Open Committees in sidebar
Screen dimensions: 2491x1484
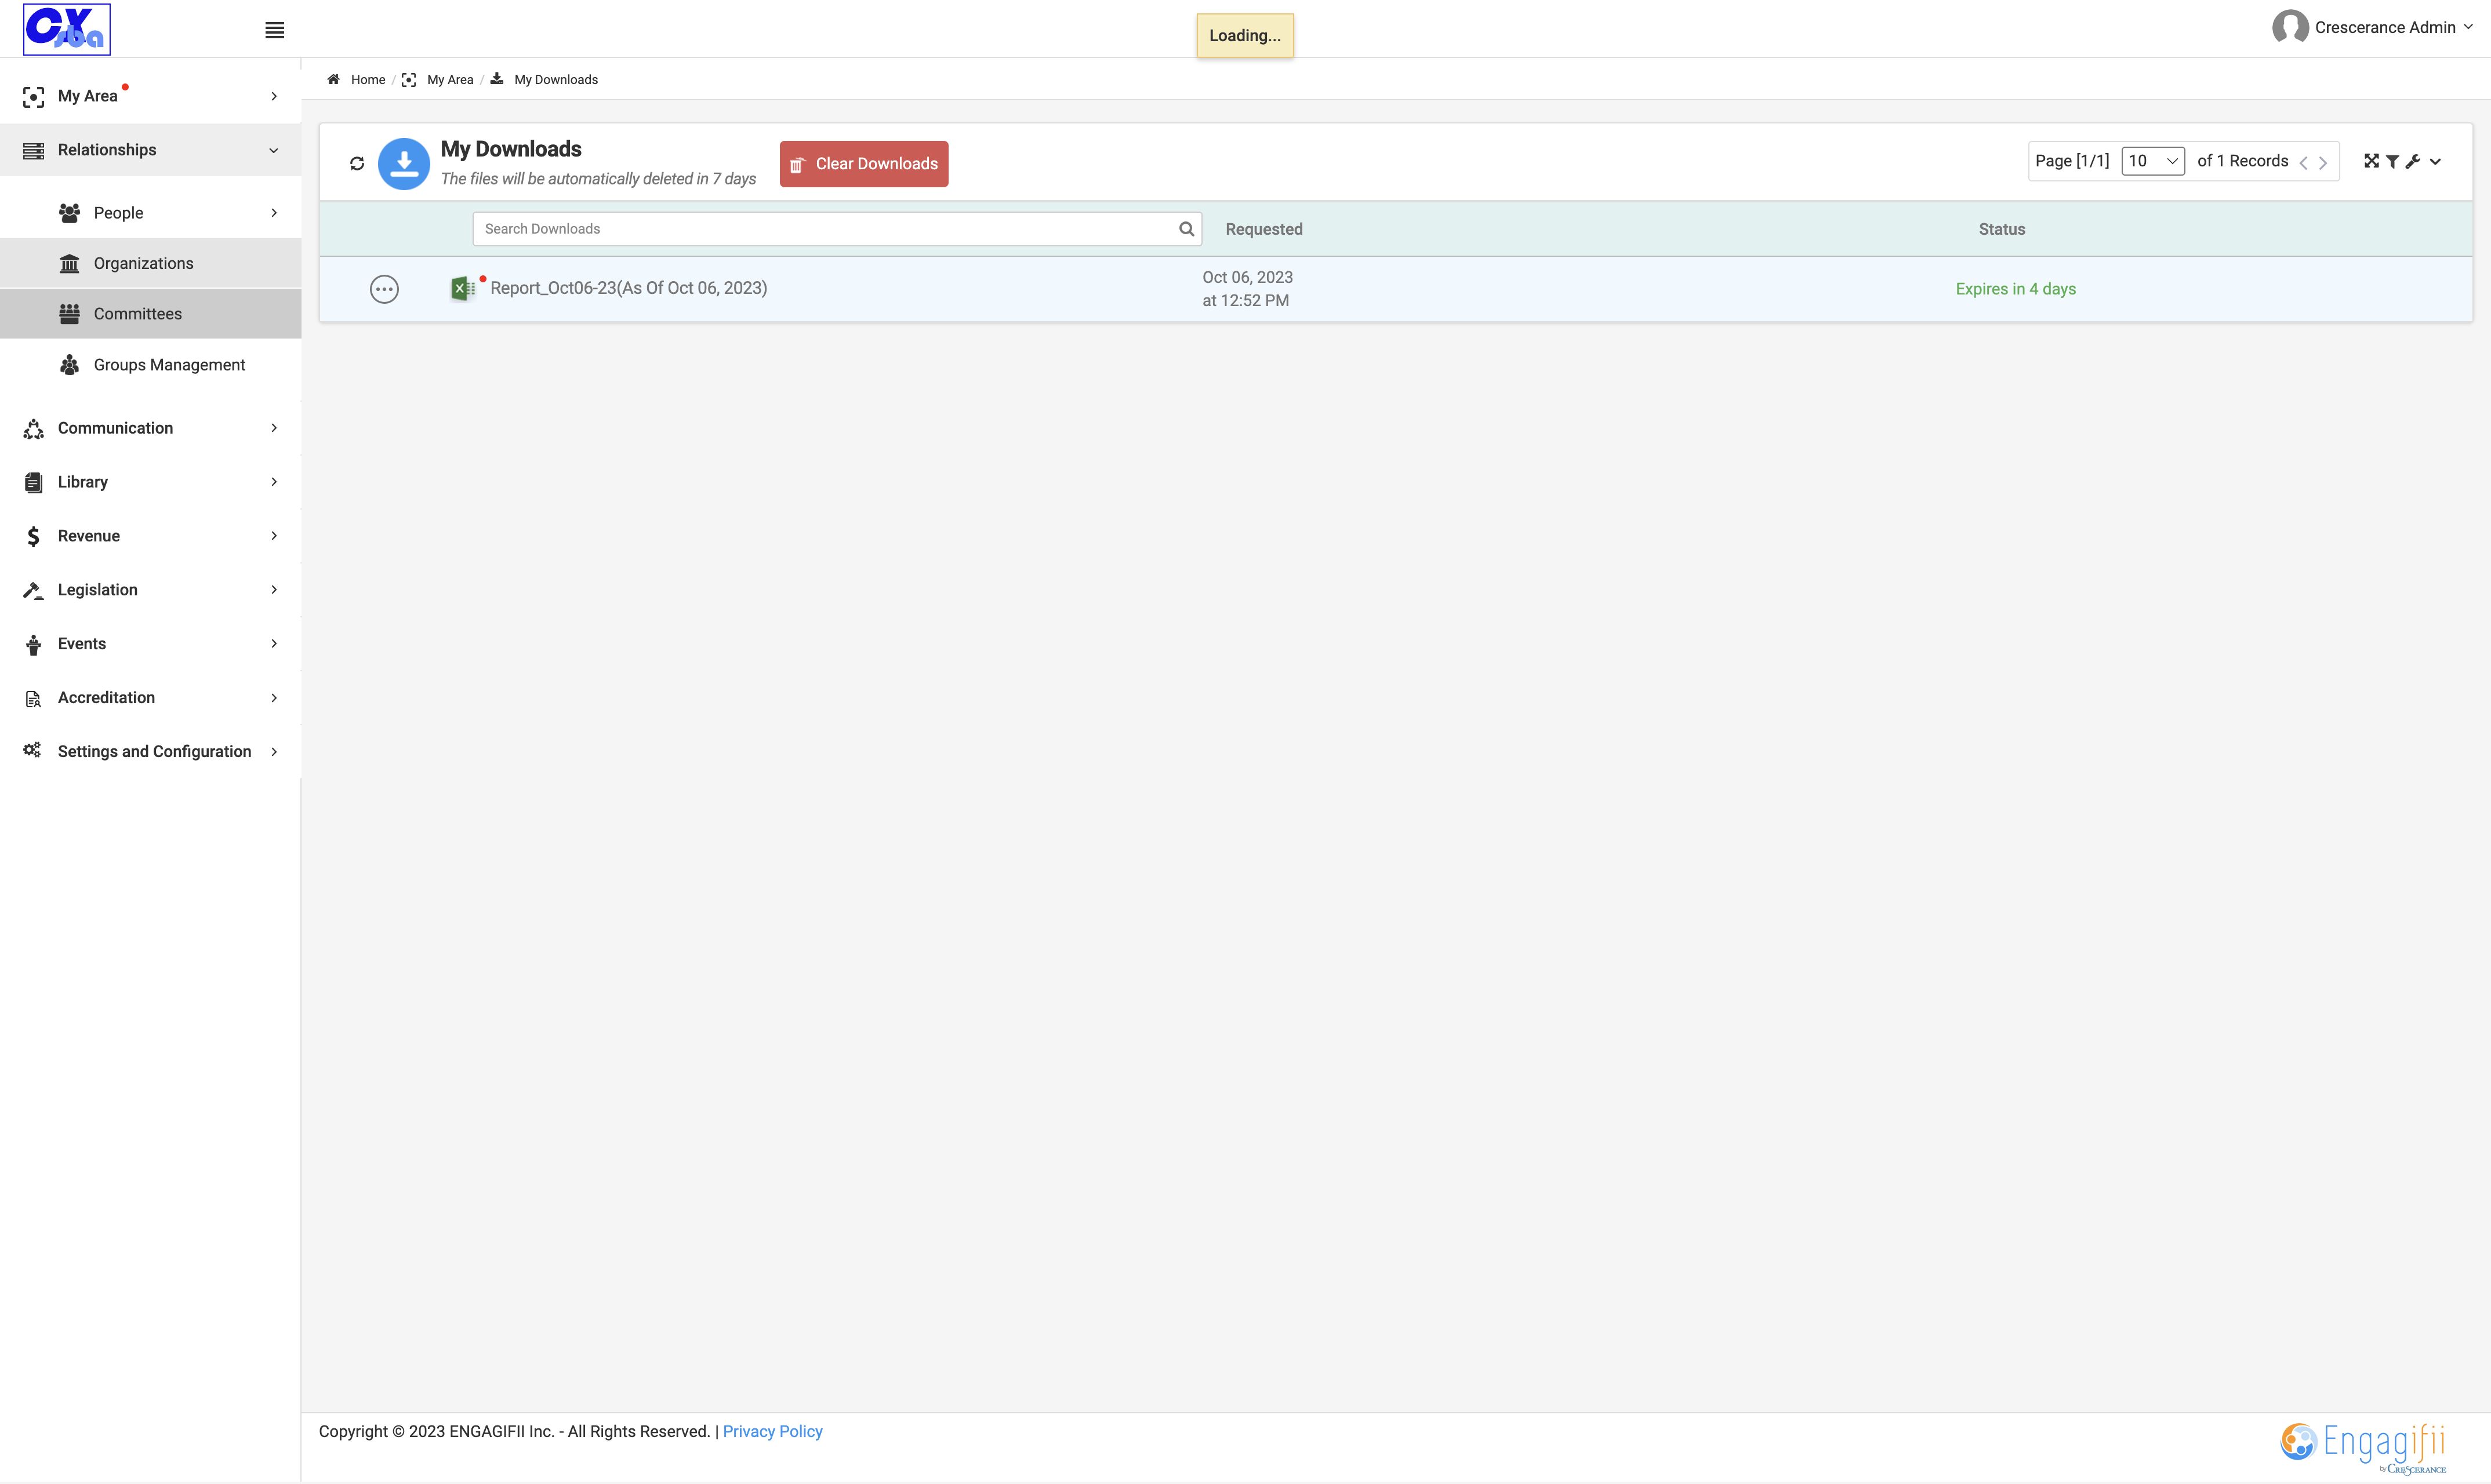pyautogui.click(x=150, y=314)
